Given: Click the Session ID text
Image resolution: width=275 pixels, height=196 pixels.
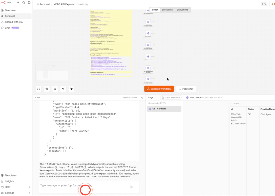Looking at the screenshot, I should click(130, 97).
